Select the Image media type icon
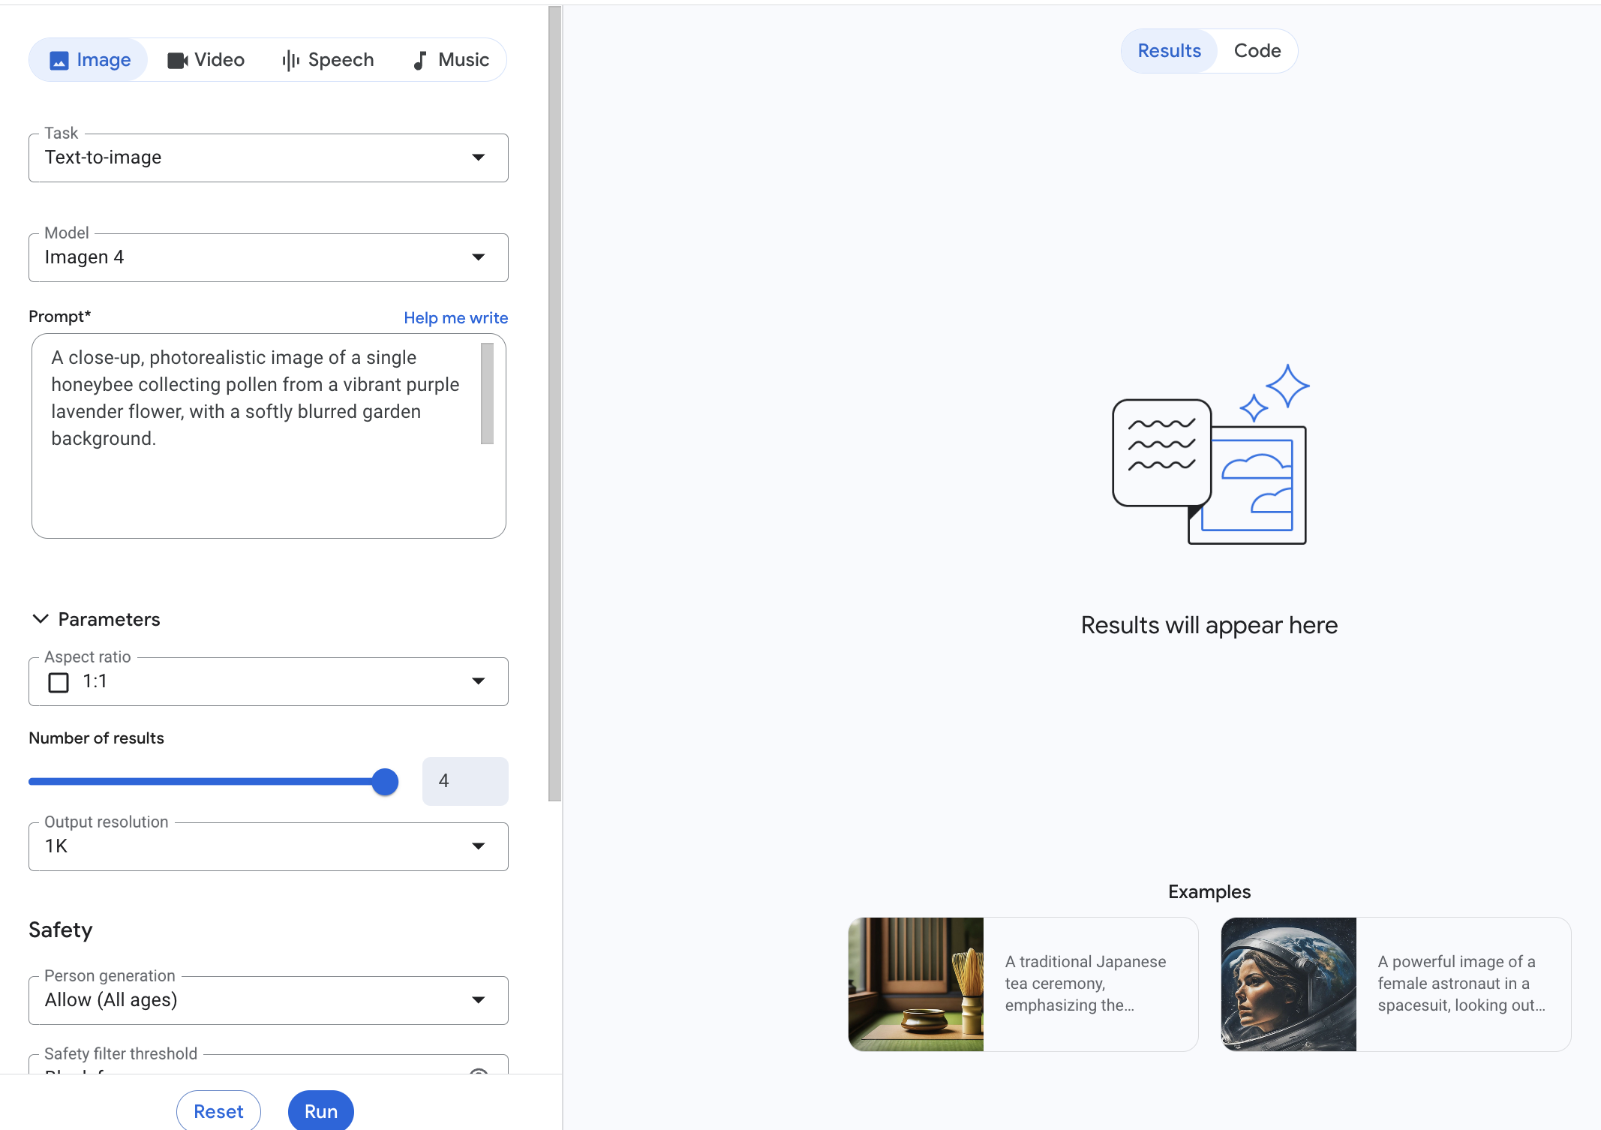Screen dimensions: 1601x1130 coord(59,59)
